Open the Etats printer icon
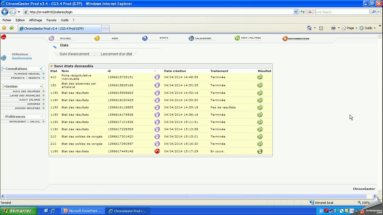This screenshot has width=383, height=215. click(x=145, y=38)
